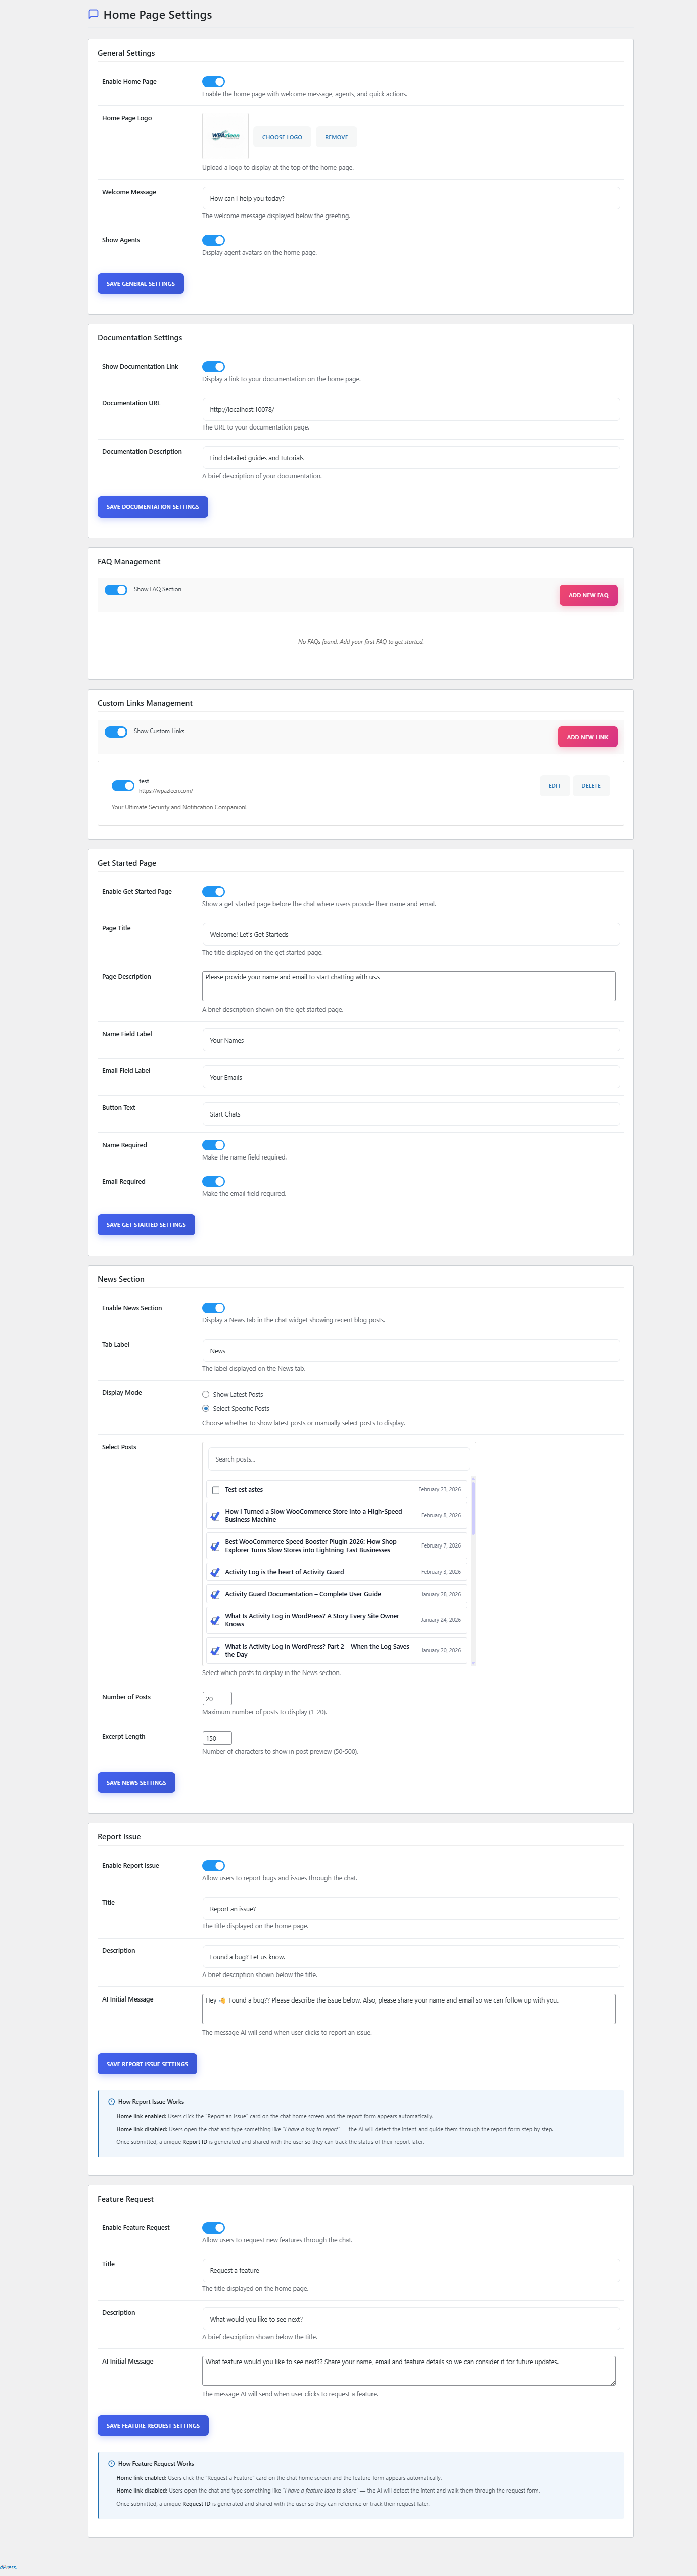697x2576 pixels.
Task: Click the 'No FAQs found' message text
Action: pos(360,642)
